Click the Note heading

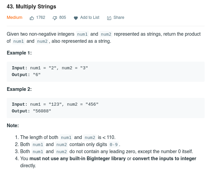13,126
